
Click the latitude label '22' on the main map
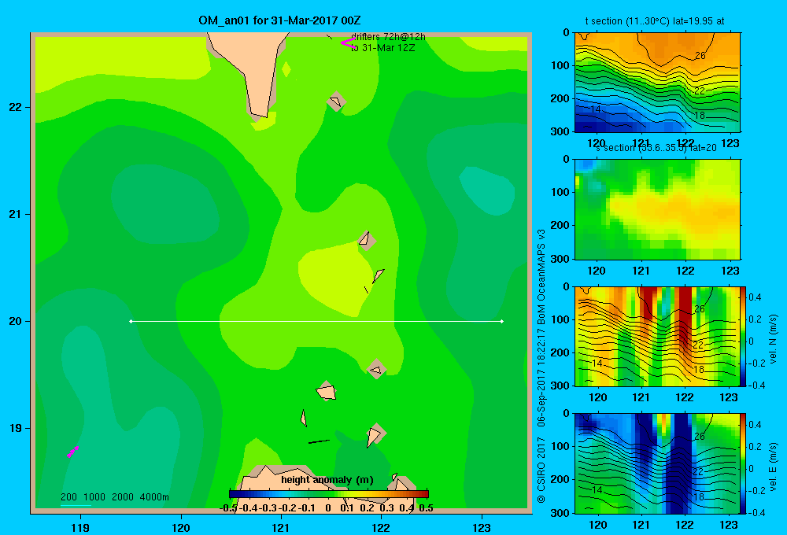16,108
